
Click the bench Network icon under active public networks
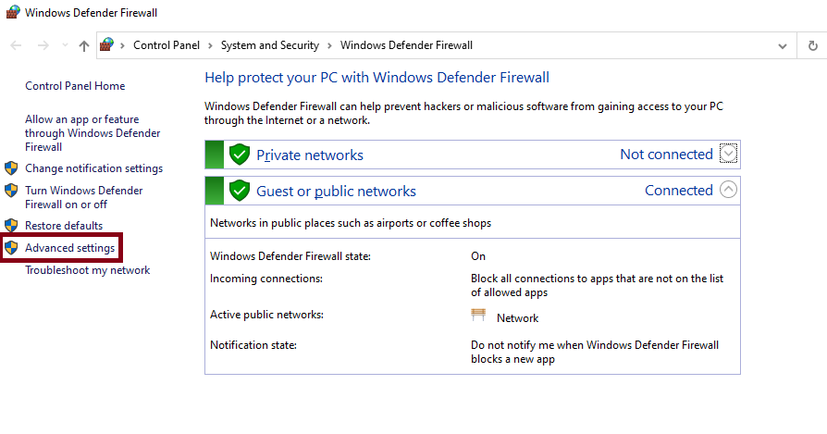[x=478, y=316]
